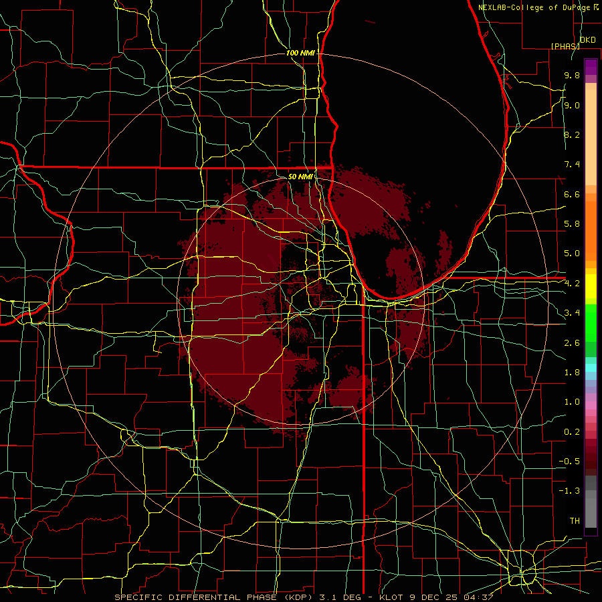The height and width of the screenshot is (602, 602).
Task: Pick the pink segment of the colorbar
Action: (591, 405)
